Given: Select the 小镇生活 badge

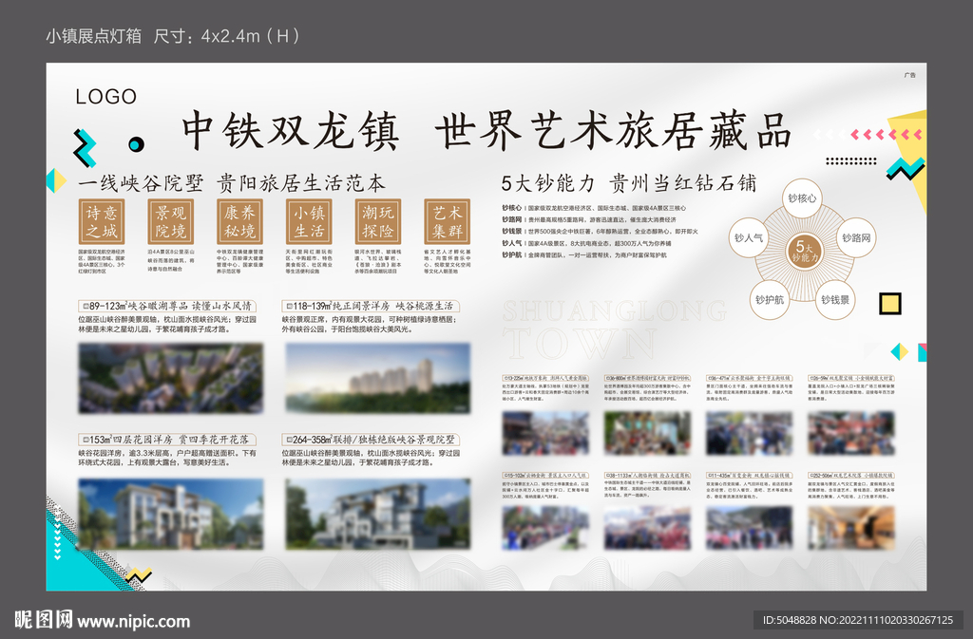Looking at the screenshot, I should [309, 221].
